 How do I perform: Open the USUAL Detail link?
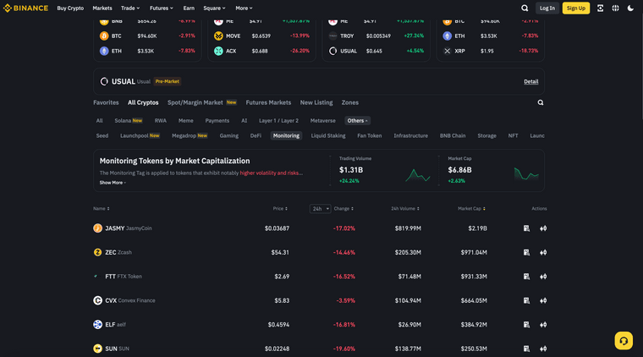531,81
